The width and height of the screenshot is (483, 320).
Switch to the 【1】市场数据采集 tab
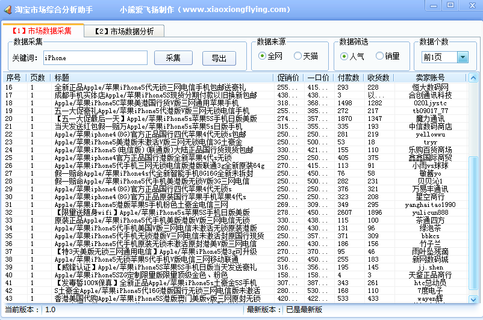tap(41, 31)
